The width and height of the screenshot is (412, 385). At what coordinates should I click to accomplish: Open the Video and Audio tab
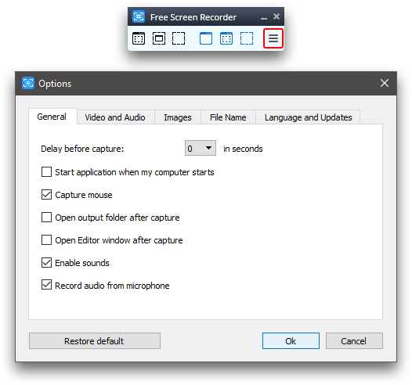pos(115,117)
